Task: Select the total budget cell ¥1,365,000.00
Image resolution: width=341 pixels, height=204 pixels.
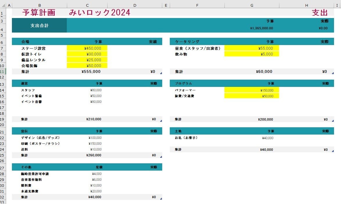Action: (252, 28)
